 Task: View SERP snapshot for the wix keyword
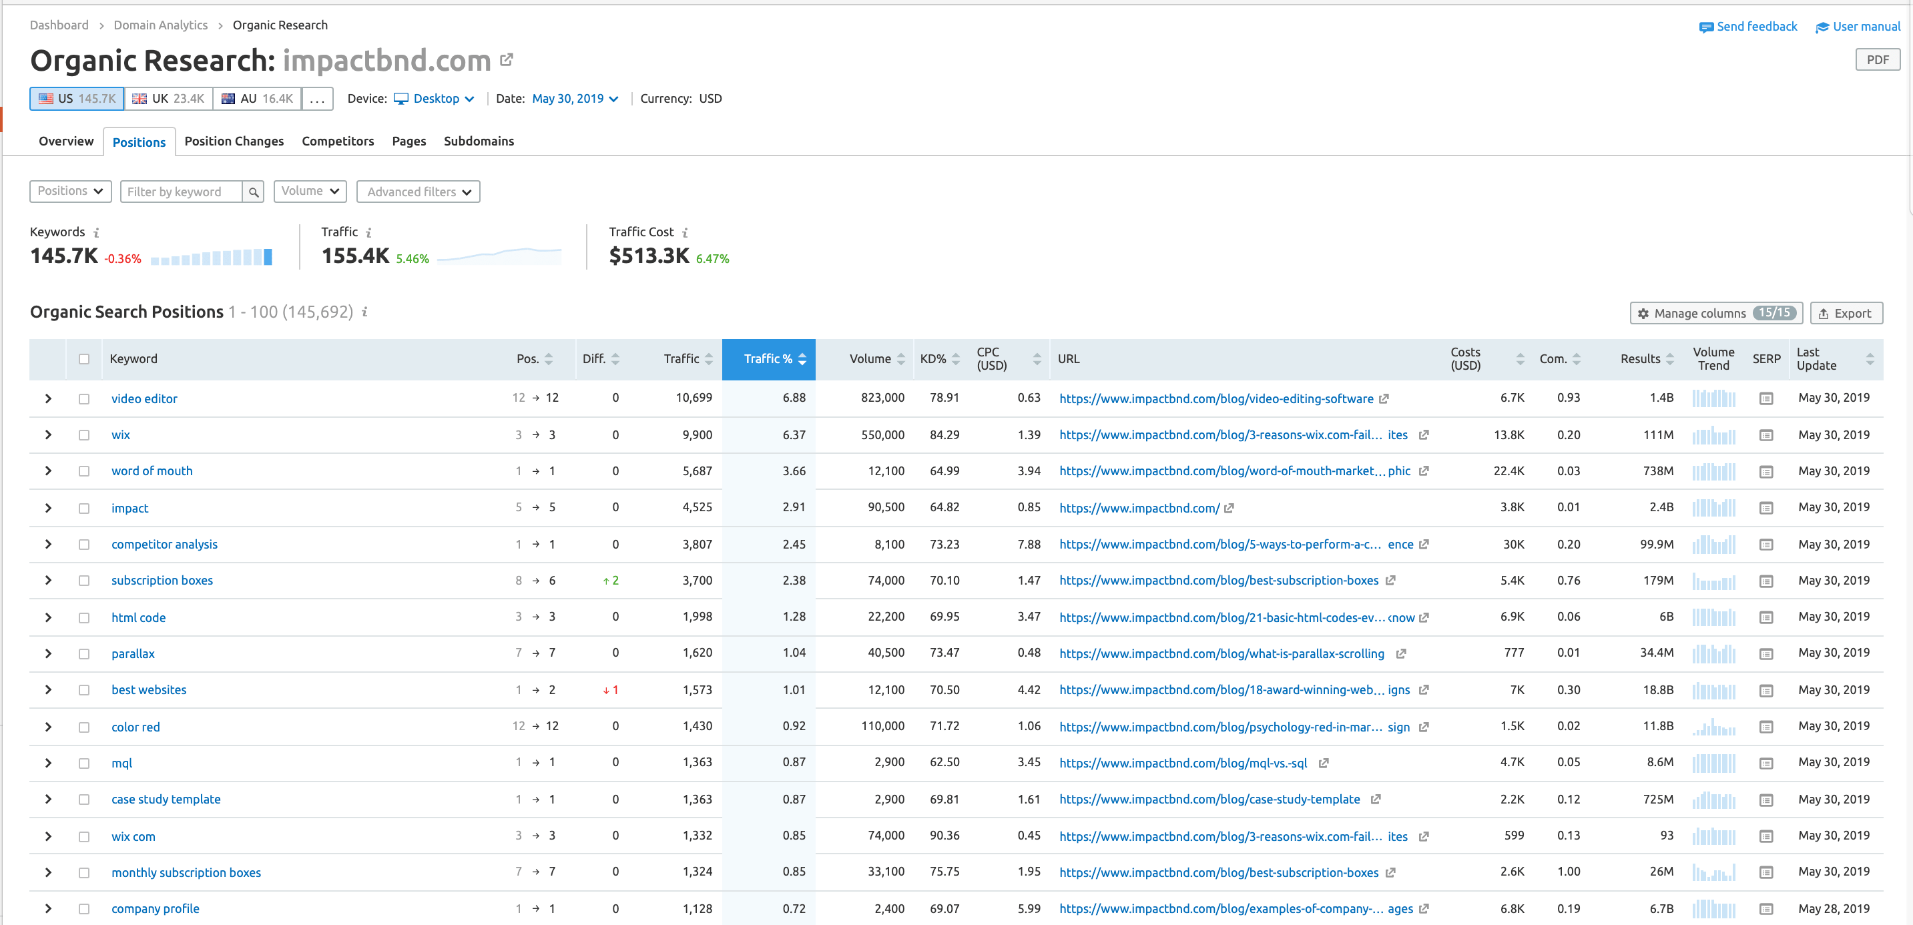1767,435
